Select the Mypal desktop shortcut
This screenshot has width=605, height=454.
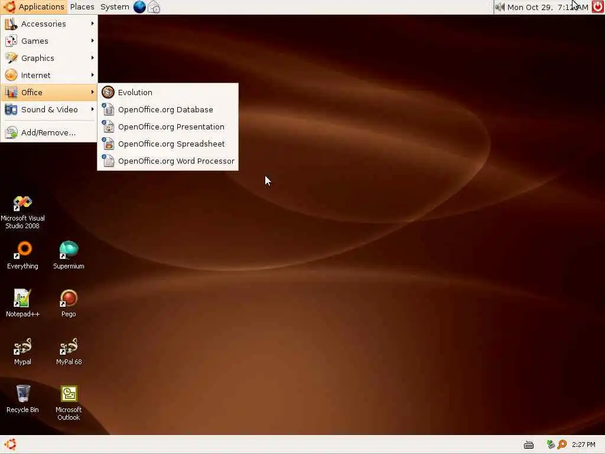click(22, 351)
